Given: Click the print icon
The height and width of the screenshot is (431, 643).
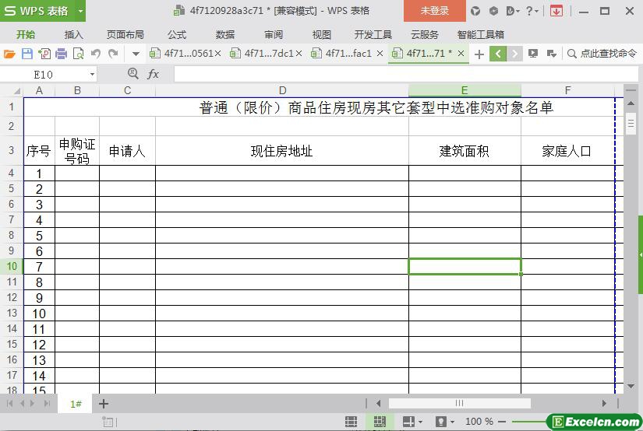Looking at the screenshot, I should pos(62,54).
